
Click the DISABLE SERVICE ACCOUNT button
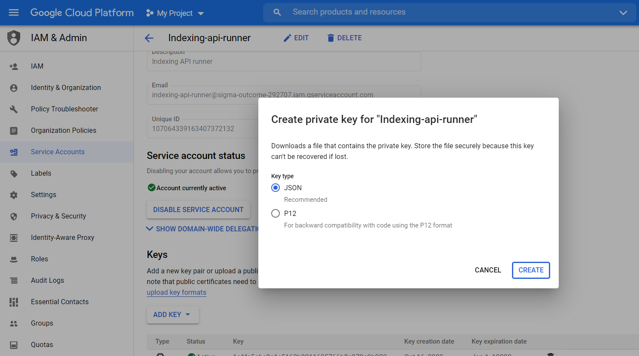198,209
